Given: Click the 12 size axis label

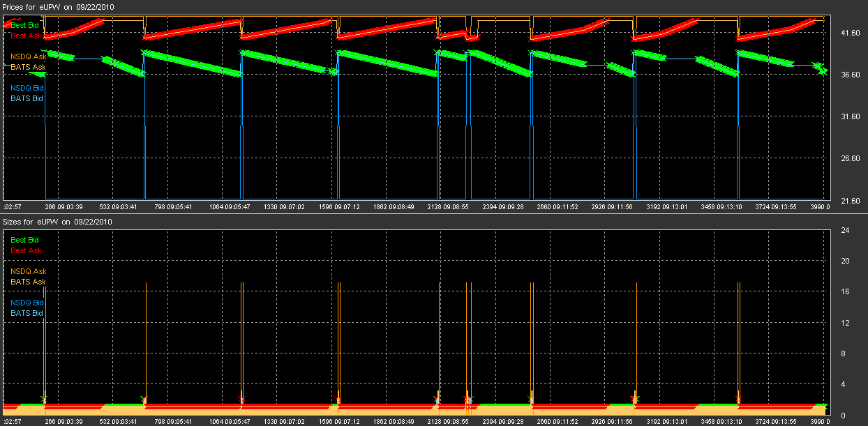Looking at the screenshot, I should click(x=844, y=322).
